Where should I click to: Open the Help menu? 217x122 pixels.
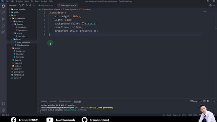[51, 1]
